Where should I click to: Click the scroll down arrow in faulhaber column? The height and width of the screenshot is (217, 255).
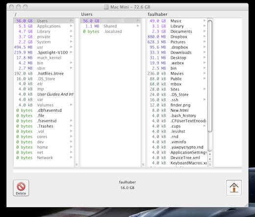[210, 159]
